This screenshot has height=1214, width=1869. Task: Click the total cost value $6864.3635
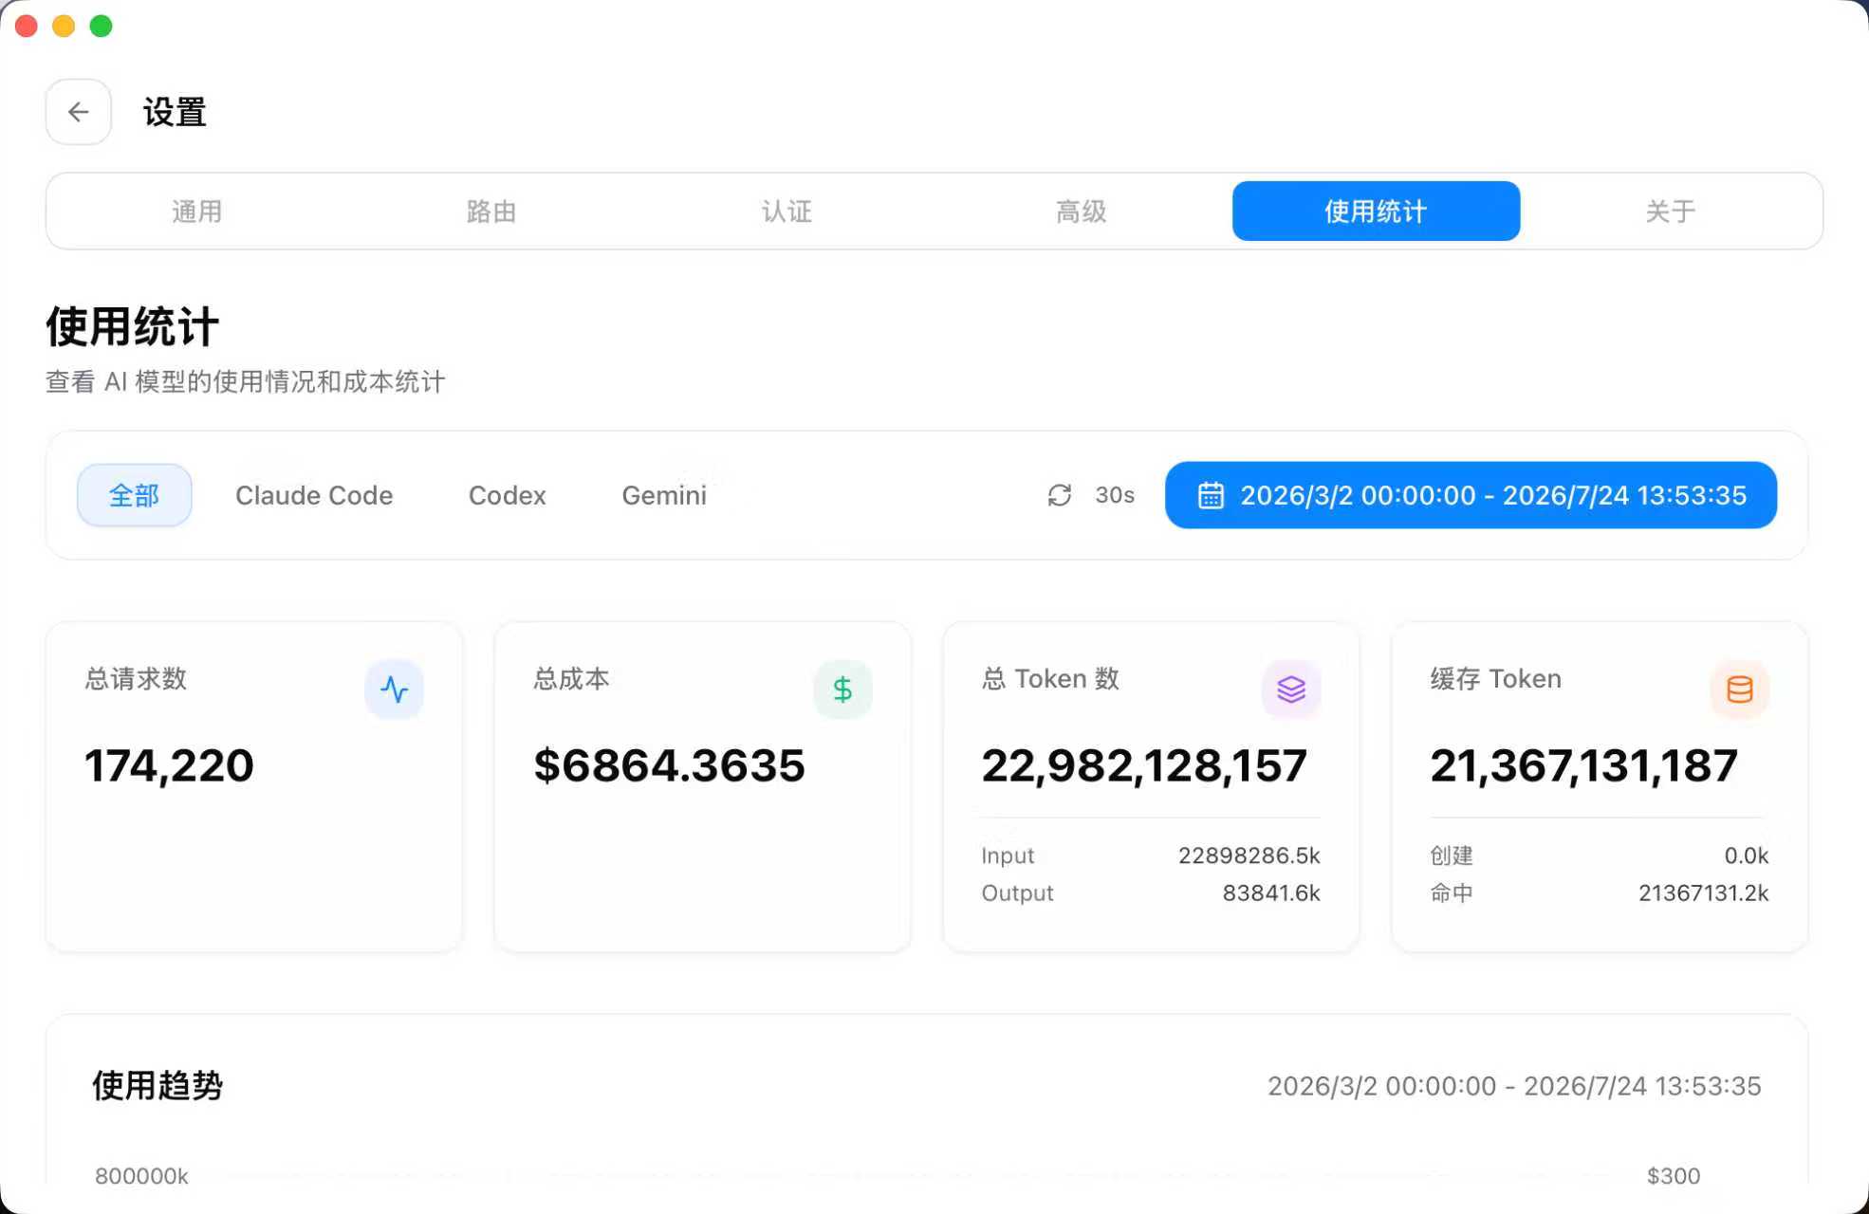coord(669,765)
